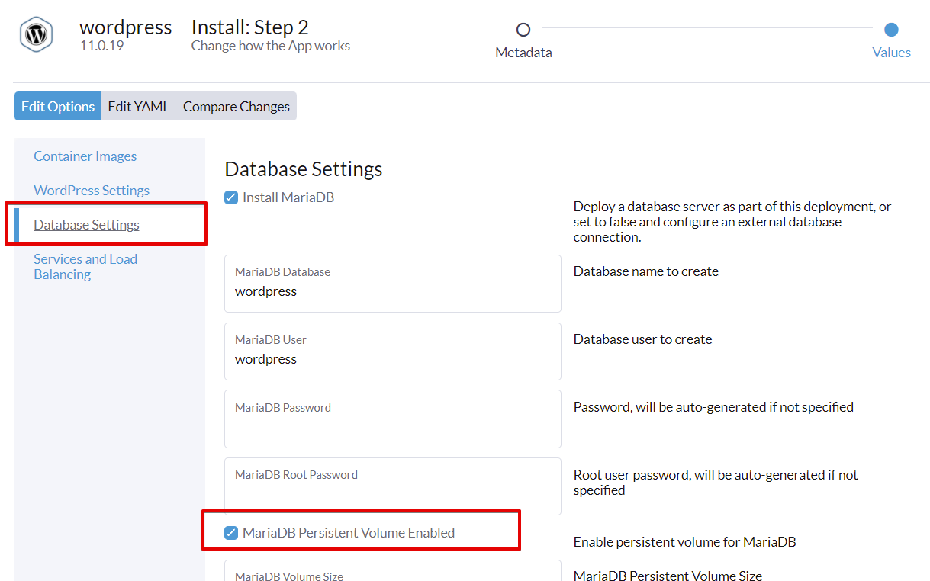Image resolution: width=930 pixels, height=581 pixels.
Task: Click the Values step label
Action: (891, 53)
